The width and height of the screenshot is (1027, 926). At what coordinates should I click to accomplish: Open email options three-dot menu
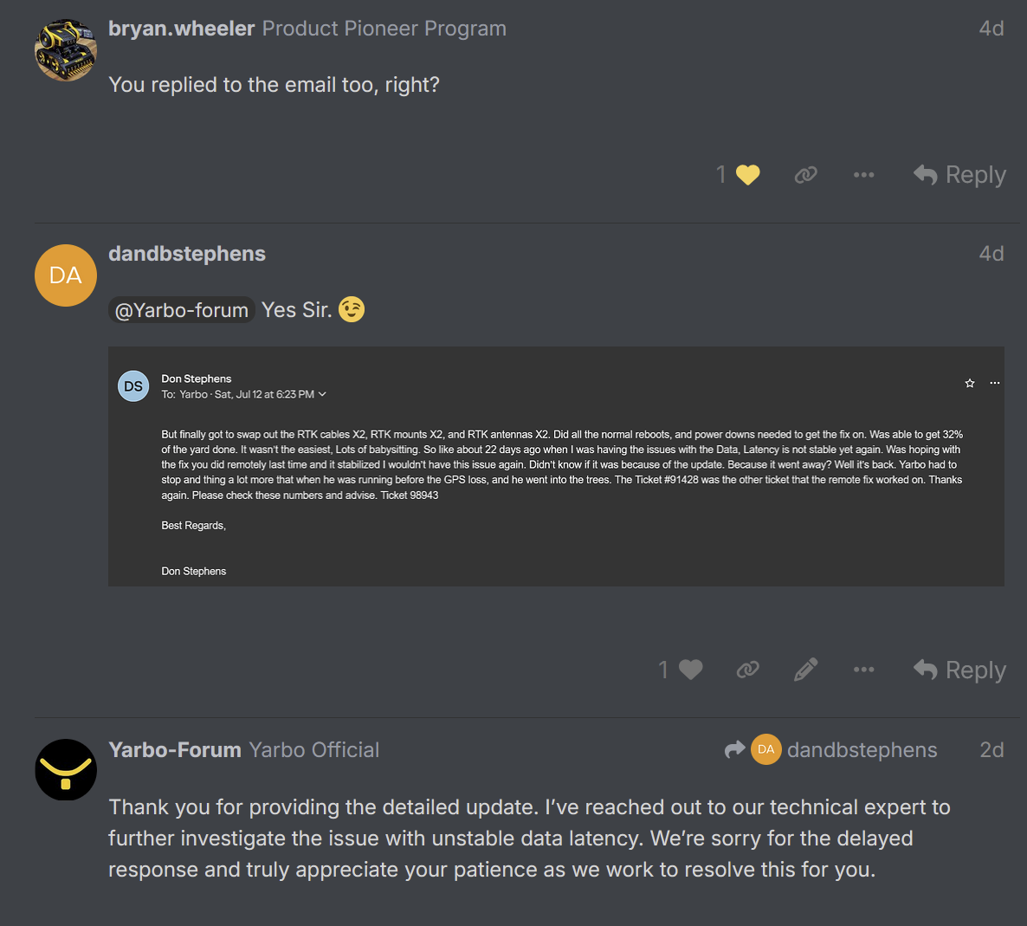pos(995,383)
